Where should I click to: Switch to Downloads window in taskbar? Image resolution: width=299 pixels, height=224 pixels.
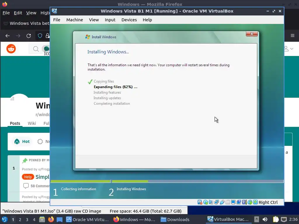(x=175, y=219)
